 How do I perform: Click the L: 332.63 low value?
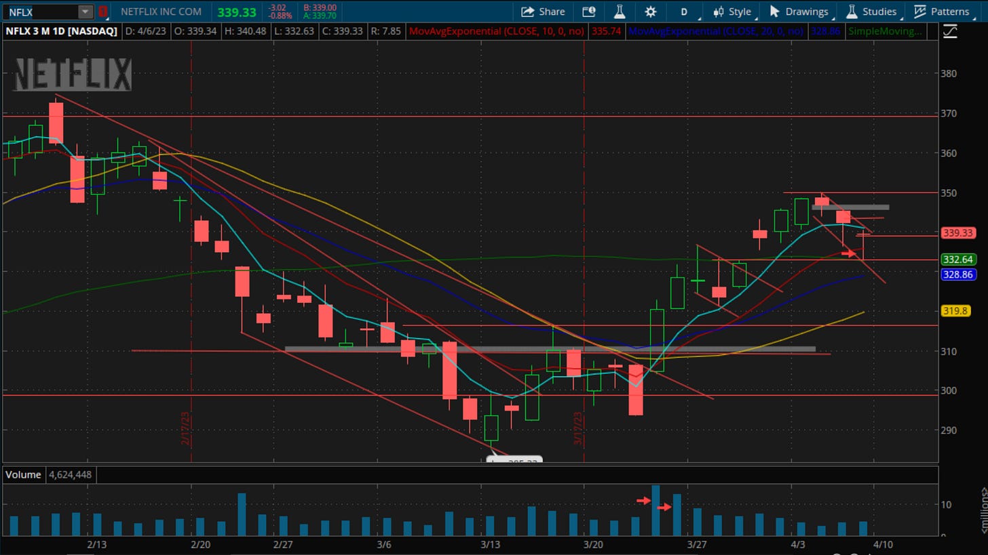point(294,31)
